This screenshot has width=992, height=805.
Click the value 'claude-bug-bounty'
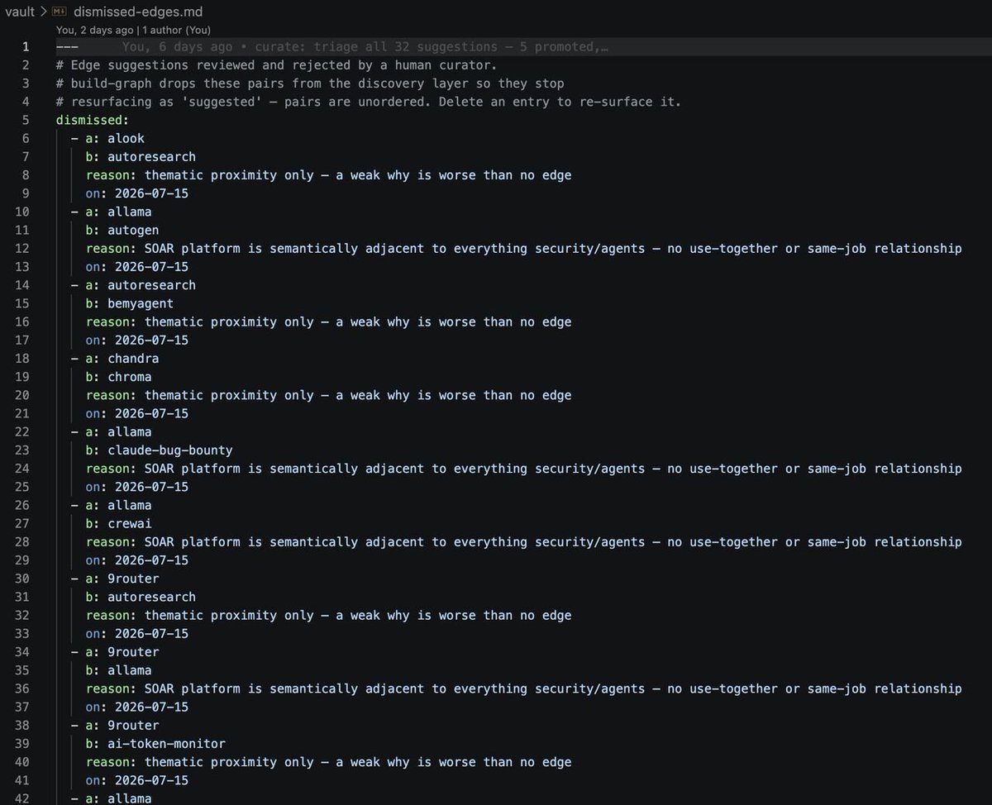pos(169,450)
